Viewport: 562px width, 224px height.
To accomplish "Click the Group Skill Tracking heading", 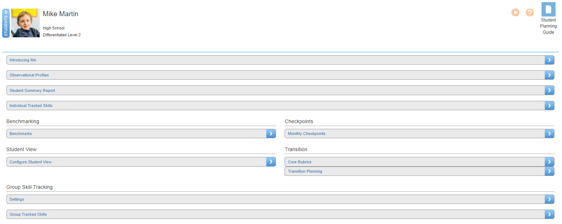I will 29,187.
